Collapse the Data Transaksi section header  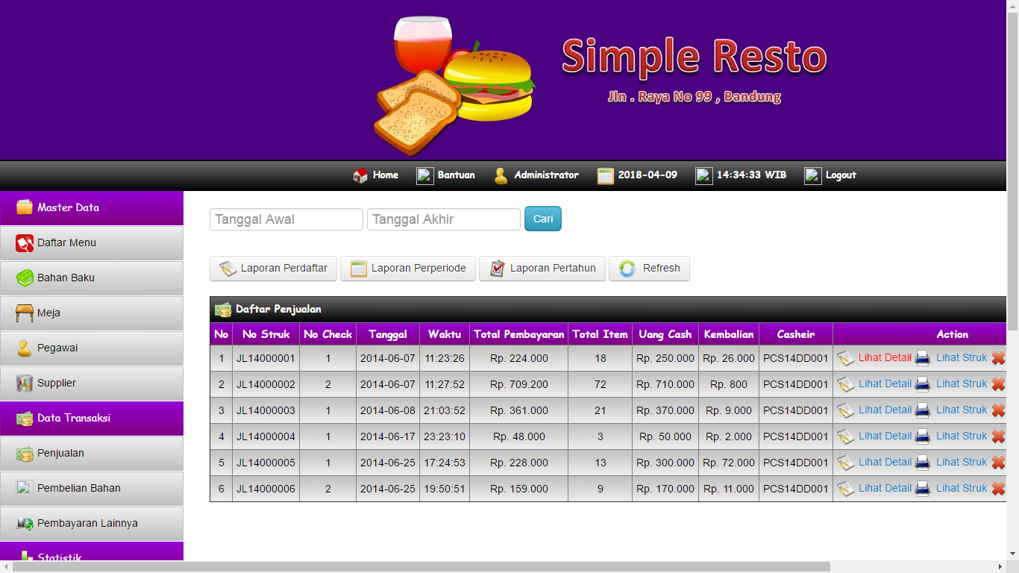(x=91, y=418)
